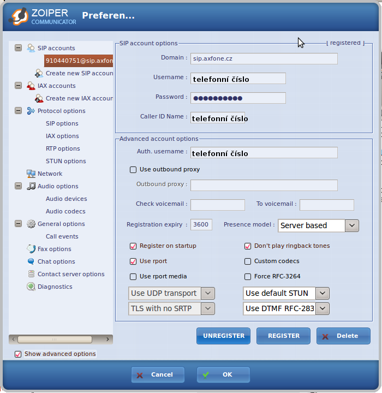Click the Caller ID Name field

pyautogui.click(x=218, y=117)
